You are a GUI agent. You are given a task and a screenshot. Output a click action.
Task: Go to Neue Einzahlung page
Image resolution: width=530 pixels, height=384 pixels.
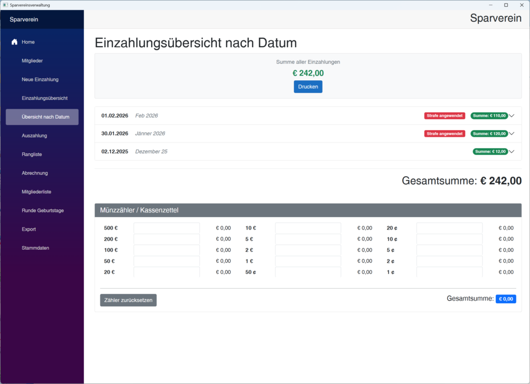point(40,79)
